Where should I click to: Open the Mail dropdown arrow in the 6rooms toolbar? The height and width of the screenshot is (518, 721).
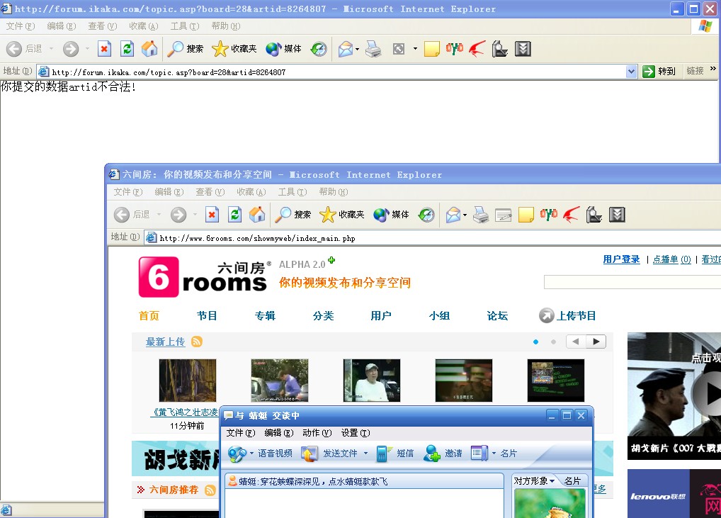(x=465, y=215)
